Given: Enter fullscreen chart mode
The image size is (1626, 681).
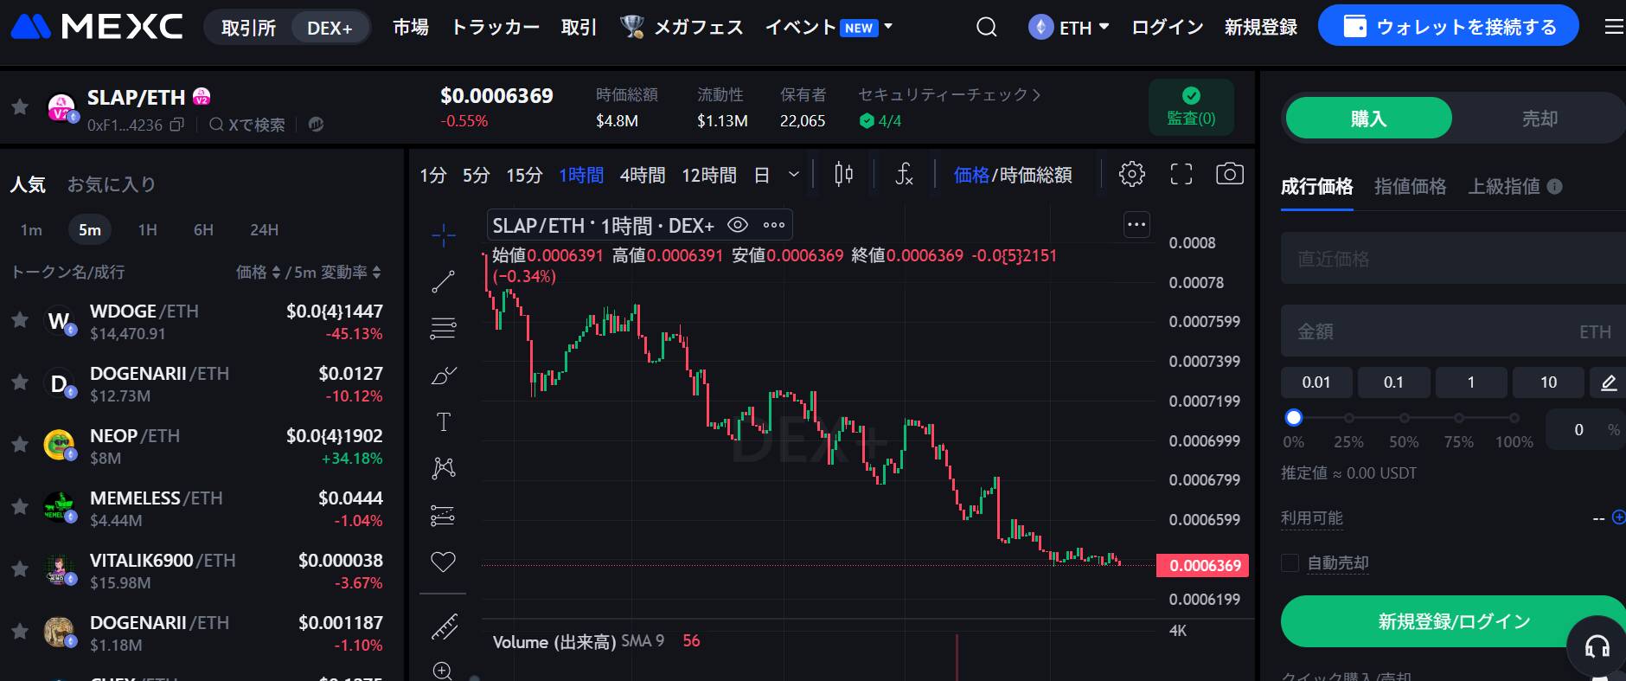Looking at the screenshot, I should 1181,174.
